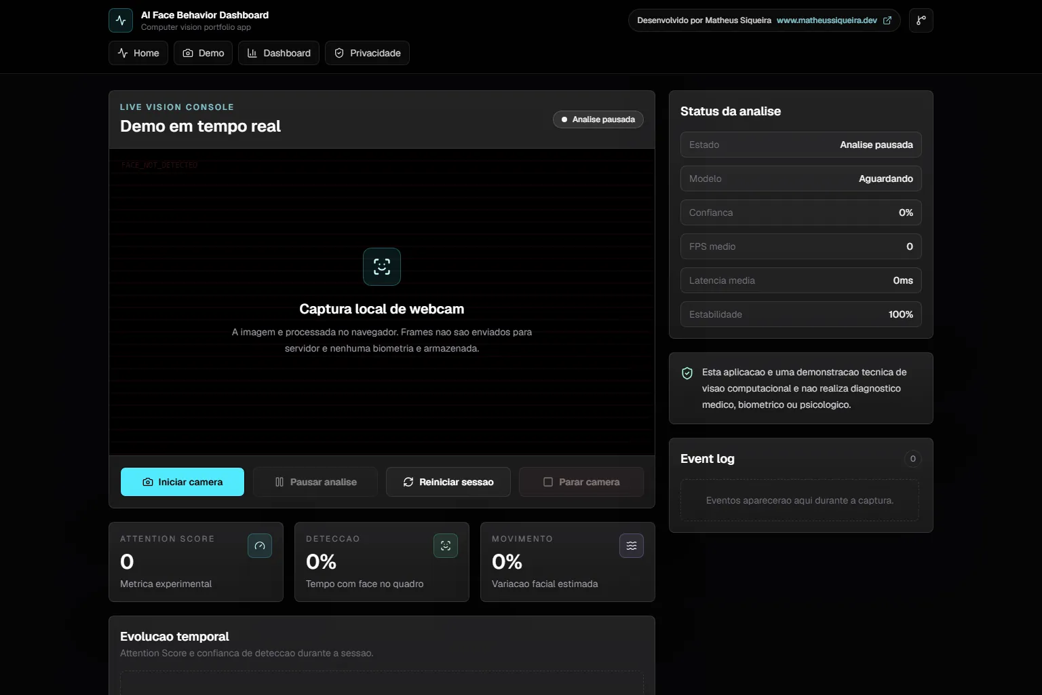The image size is (1042, 695).
Task: Click the face detection icon in Deteccao card
Action: [446, 546]
